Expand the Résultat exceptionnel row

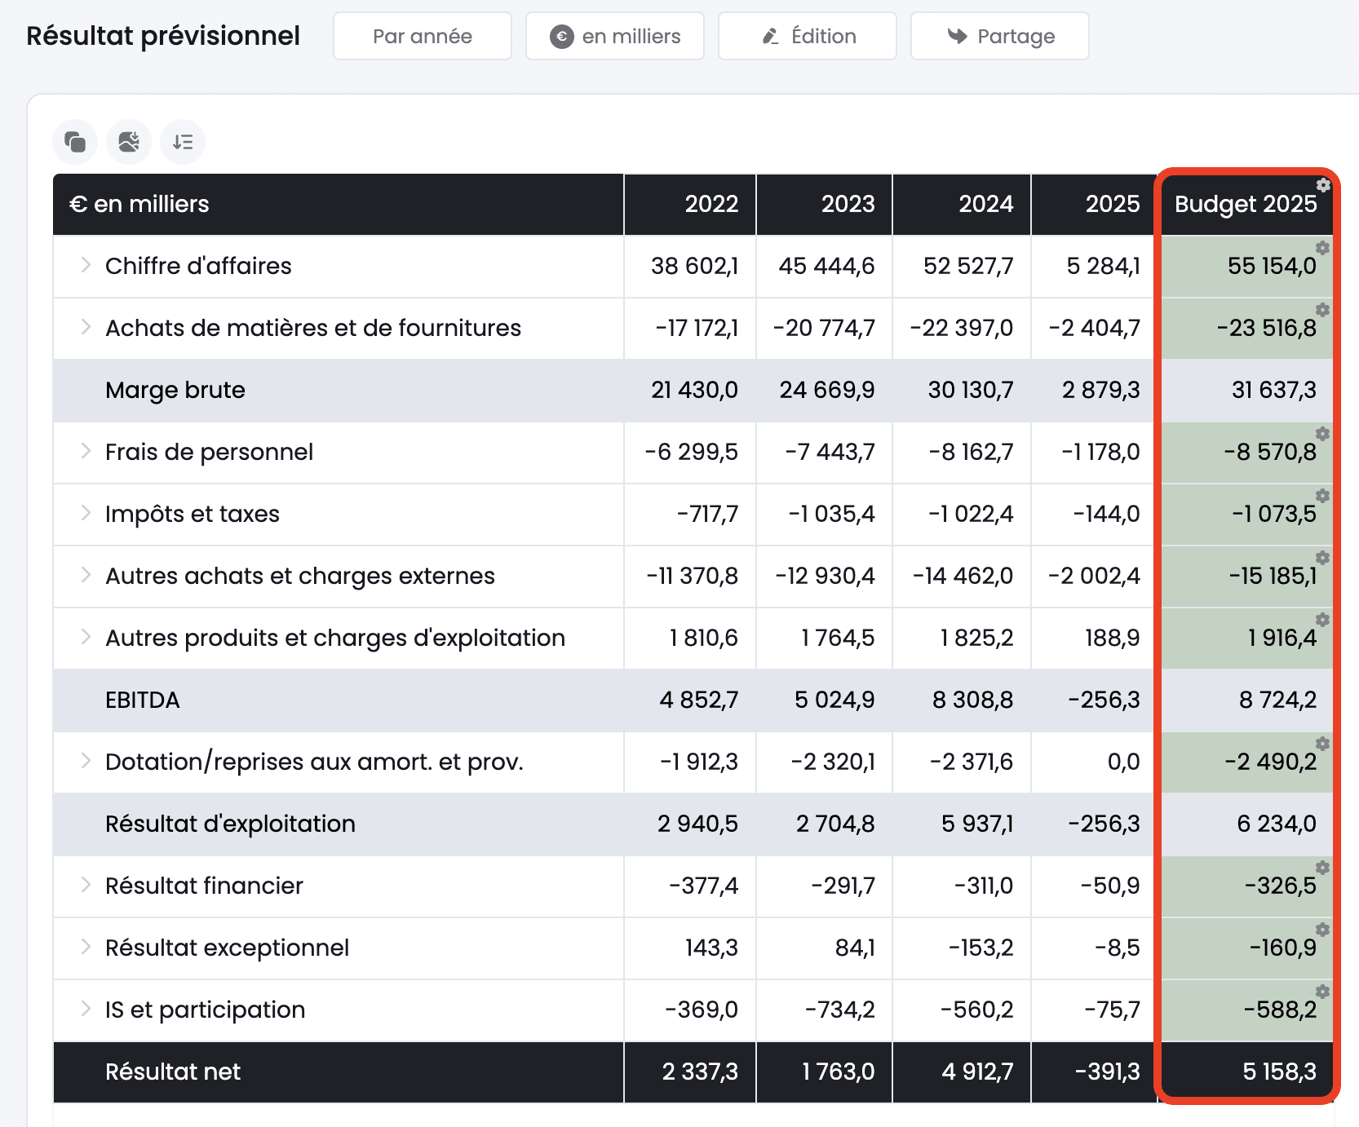[86, 947]
